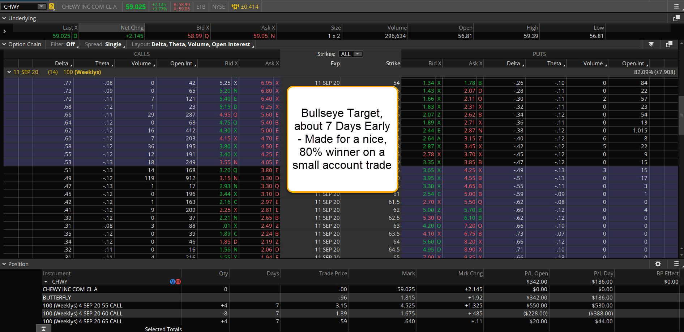Image resolution: width=684 pixels, height=332 pixels.
Task: Open the grid menu icon at top right
Action: [x=676, y=6]
